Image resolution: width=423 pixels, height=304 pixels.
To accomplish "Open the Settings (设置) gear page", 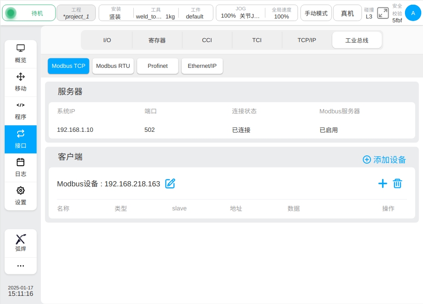I will (x=21, y=196).
